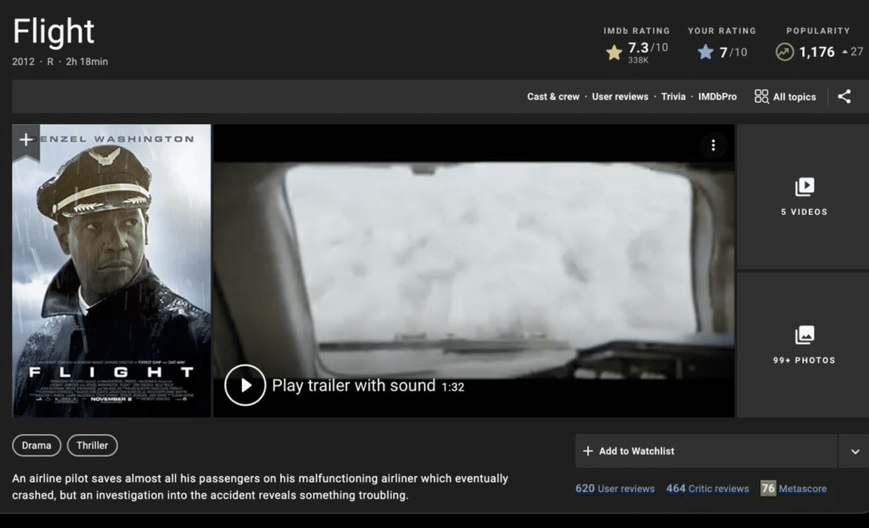Visit the IMDbPro link

click(717, 97)
